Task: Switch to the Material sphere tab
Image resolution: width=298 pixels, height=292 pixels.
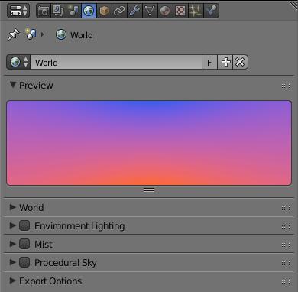Action: 165,11
